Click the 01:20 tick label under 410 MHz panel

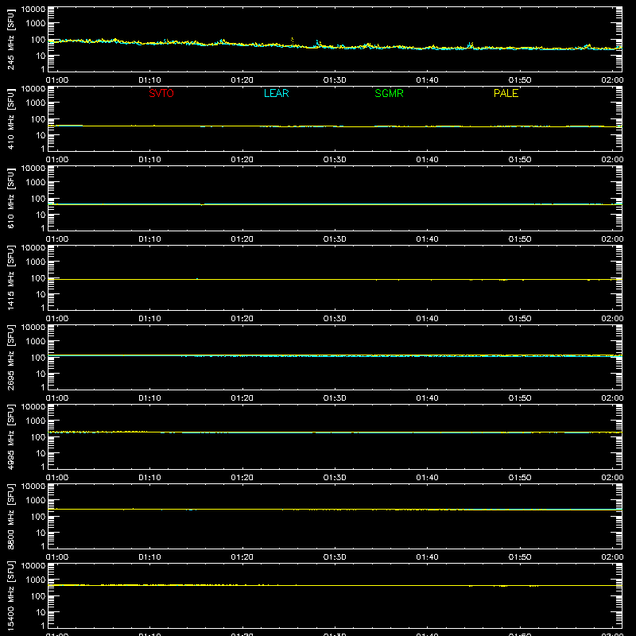242,160
